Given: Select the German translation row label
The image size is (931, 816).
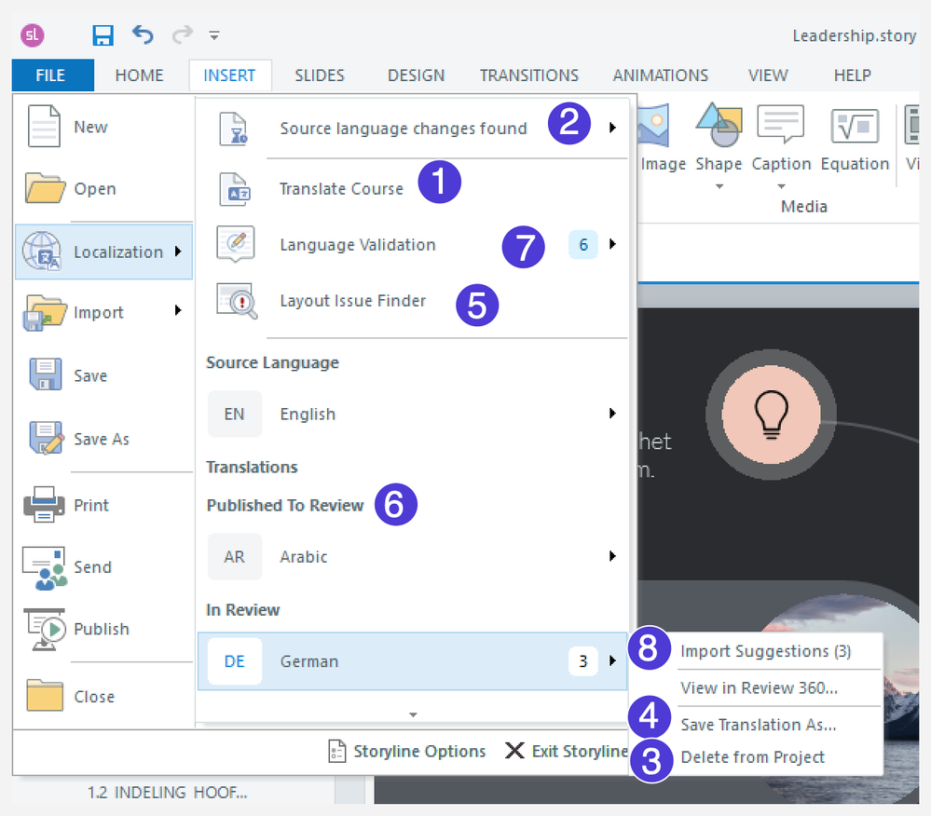Looking at the screenshot, I should [309, 661].
